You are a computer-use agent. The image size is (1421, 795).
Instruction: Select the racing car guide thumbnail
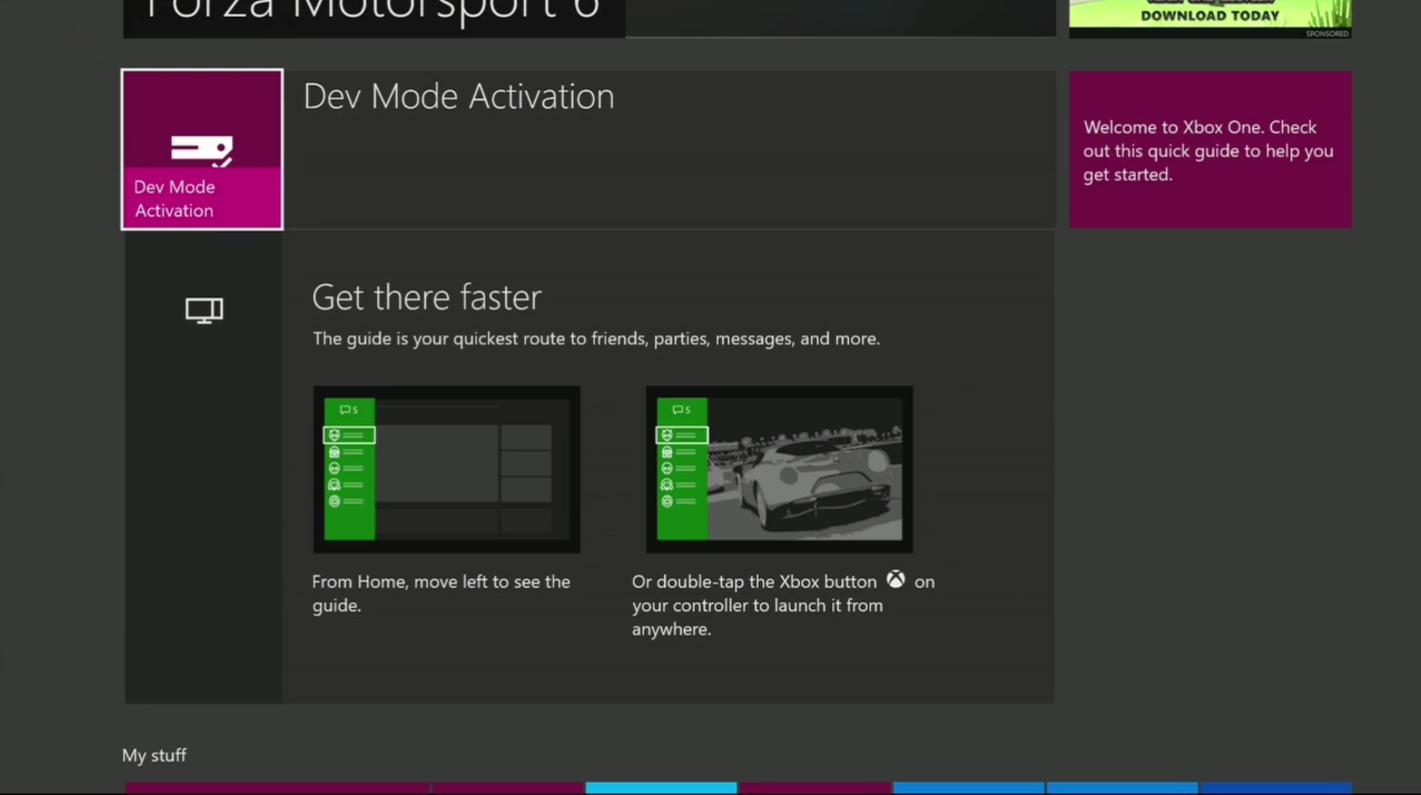click(779, 469)
